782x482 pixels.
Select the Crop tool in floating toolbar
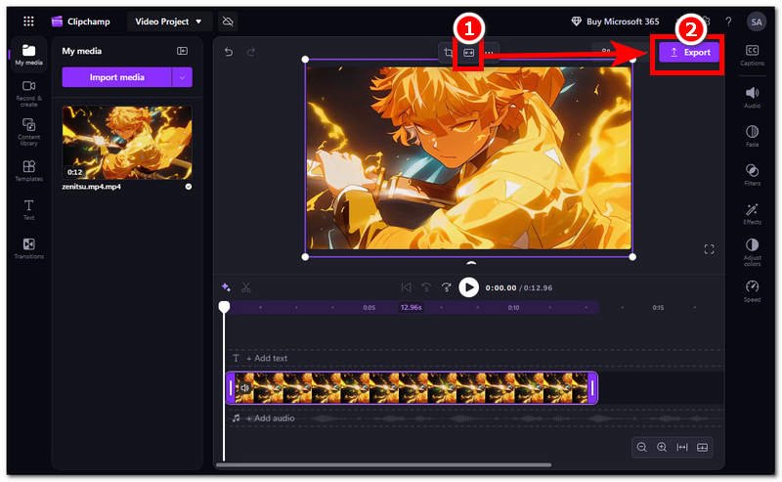448,53
